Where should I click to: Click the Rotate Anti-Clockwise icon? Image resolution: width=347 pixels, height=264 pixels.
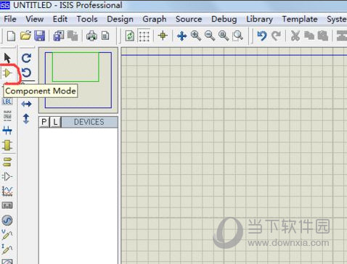pyautogui.click(x=26, y=73)
